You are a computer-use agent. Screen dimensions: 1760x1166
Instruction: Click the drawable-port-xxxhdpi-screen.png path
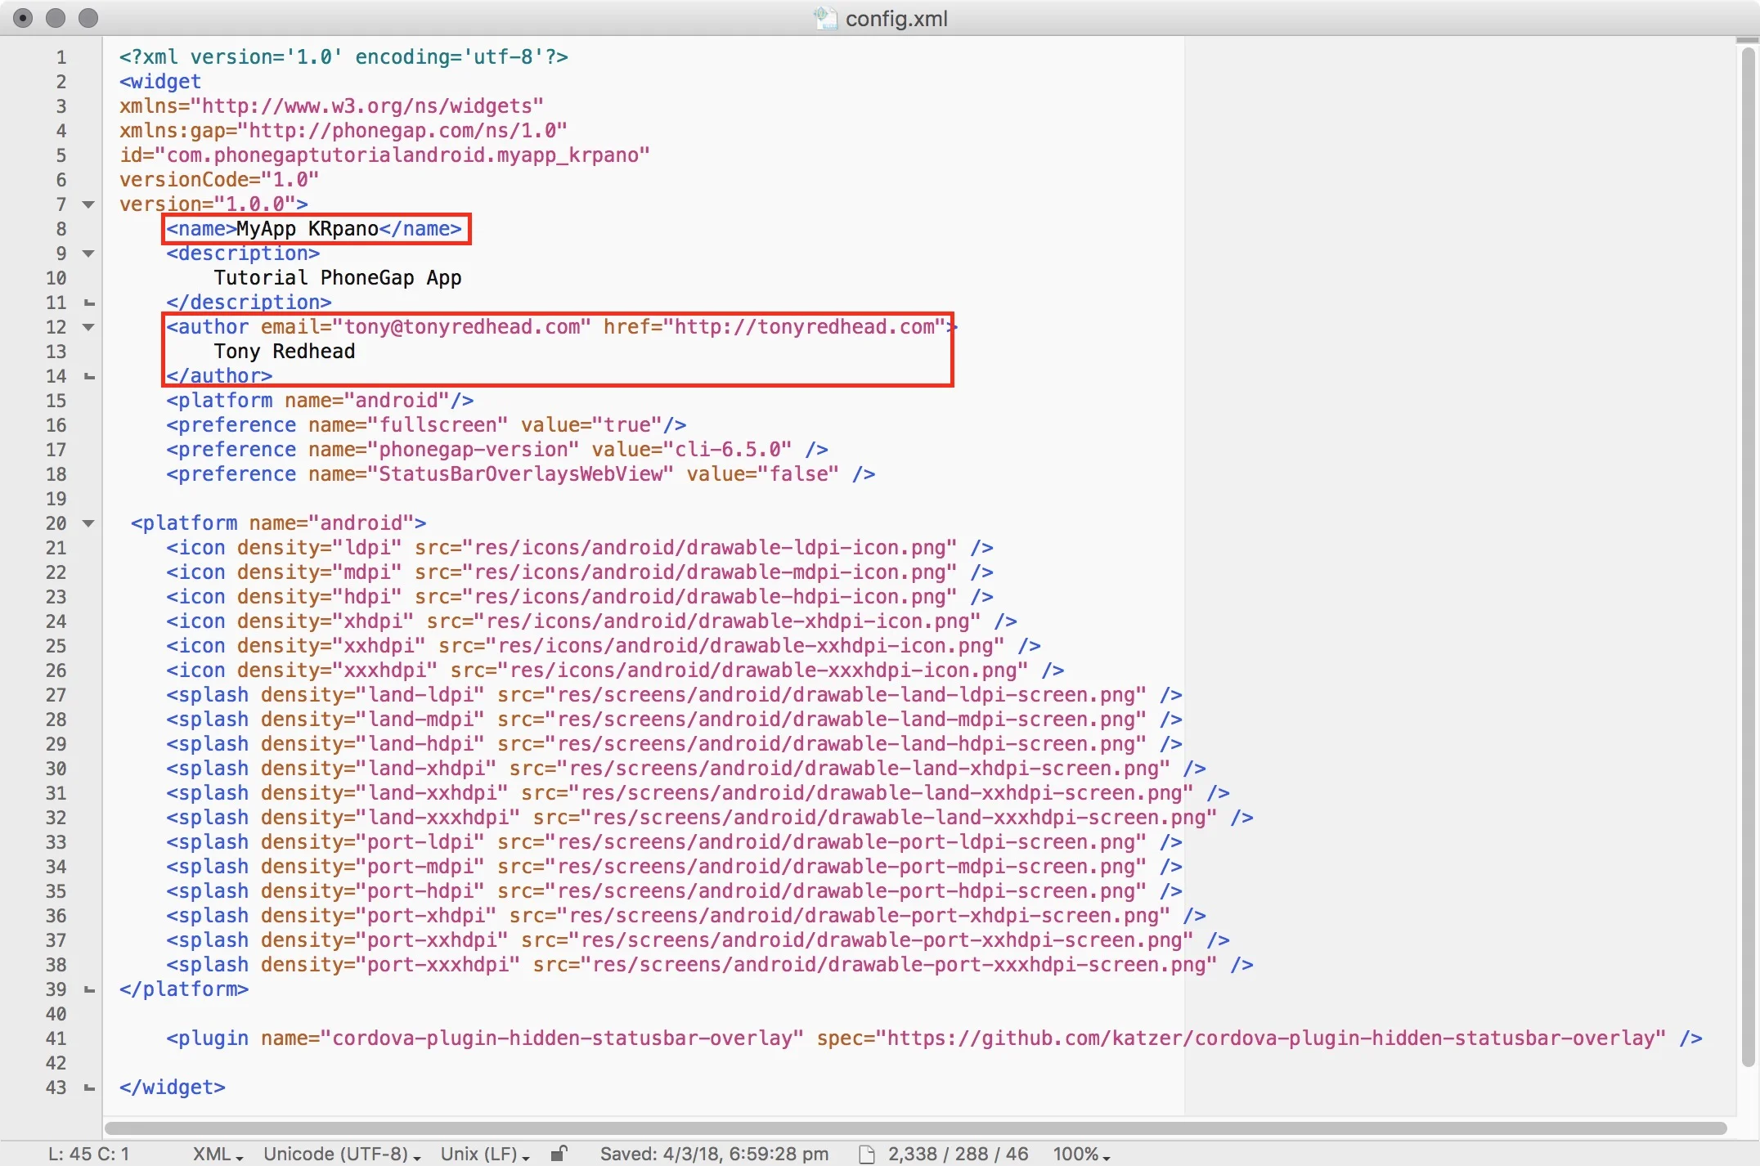click(899, 965)
